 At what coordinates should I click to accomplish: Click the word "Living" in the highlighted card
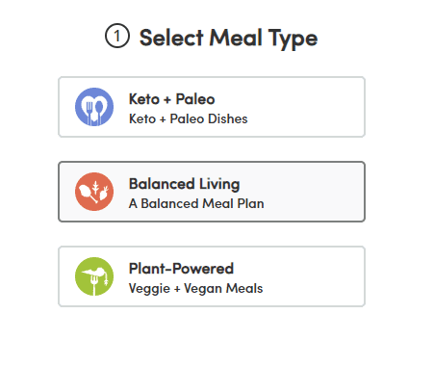[219, 185]
